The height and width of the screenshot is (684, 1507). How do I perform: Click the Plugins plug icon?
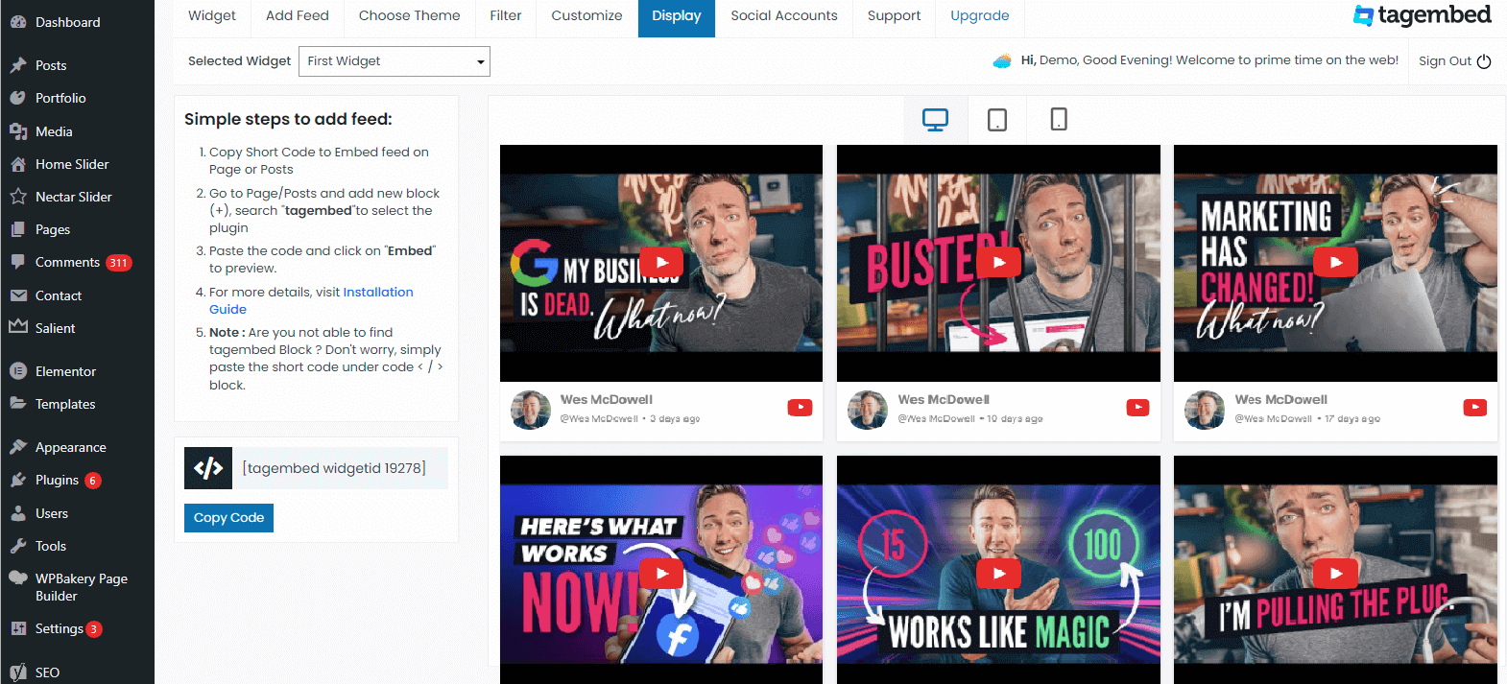pyautogui.click(x=18, y=480)
